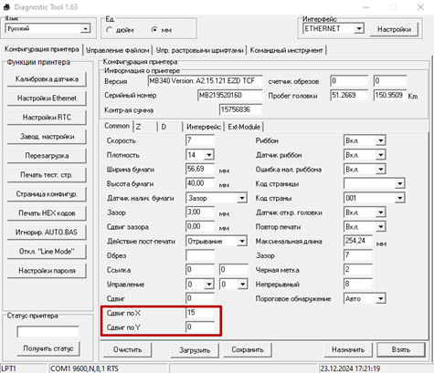This screenshot has height=373, width=434.
Task: Click Настройки RTC button
Action: click(47, 118)
